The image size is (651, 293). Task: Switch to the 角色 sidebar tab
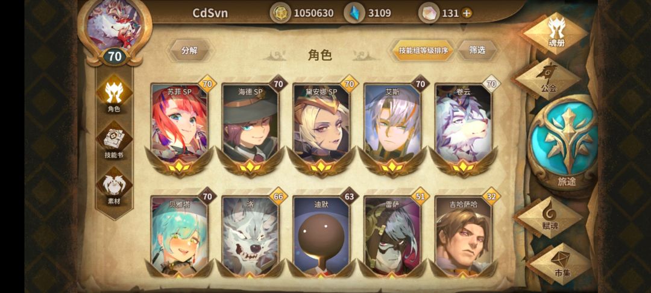point(114,95)
